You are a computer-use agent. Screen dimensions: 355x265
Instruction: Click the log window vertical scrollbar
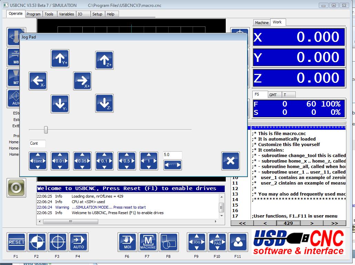pos(222,206)
